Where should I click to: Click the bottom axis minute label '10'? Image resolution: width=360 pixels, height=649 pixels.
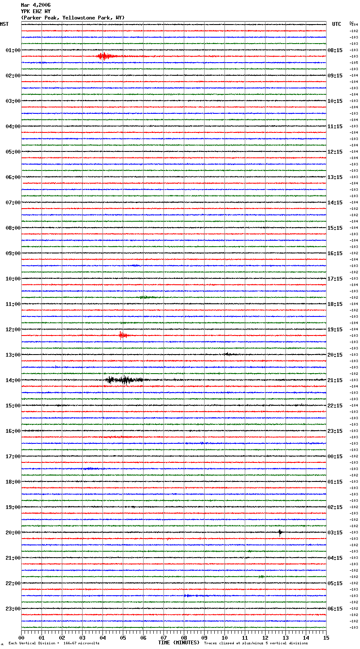tap(224, 638)
